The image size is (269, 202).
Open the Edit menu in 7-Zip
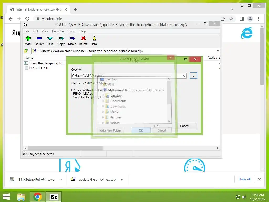point(35,31)
